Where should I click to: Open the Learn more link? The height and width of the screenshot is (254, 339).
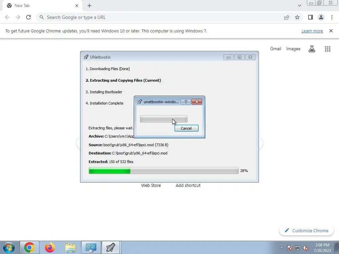click(312, 31)
